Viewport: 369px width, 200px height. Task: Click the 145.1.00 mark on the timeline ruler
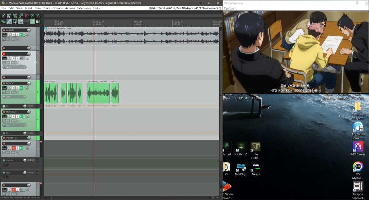pyautogui.click(x=138, y=21)
